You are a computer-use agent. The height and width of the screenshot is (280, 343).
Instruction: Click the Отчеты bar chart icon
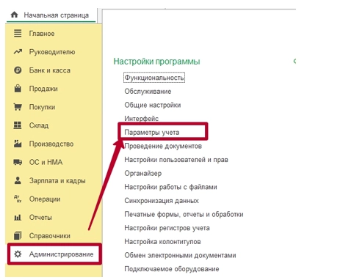pyautogui.click(x=18, y=217)
